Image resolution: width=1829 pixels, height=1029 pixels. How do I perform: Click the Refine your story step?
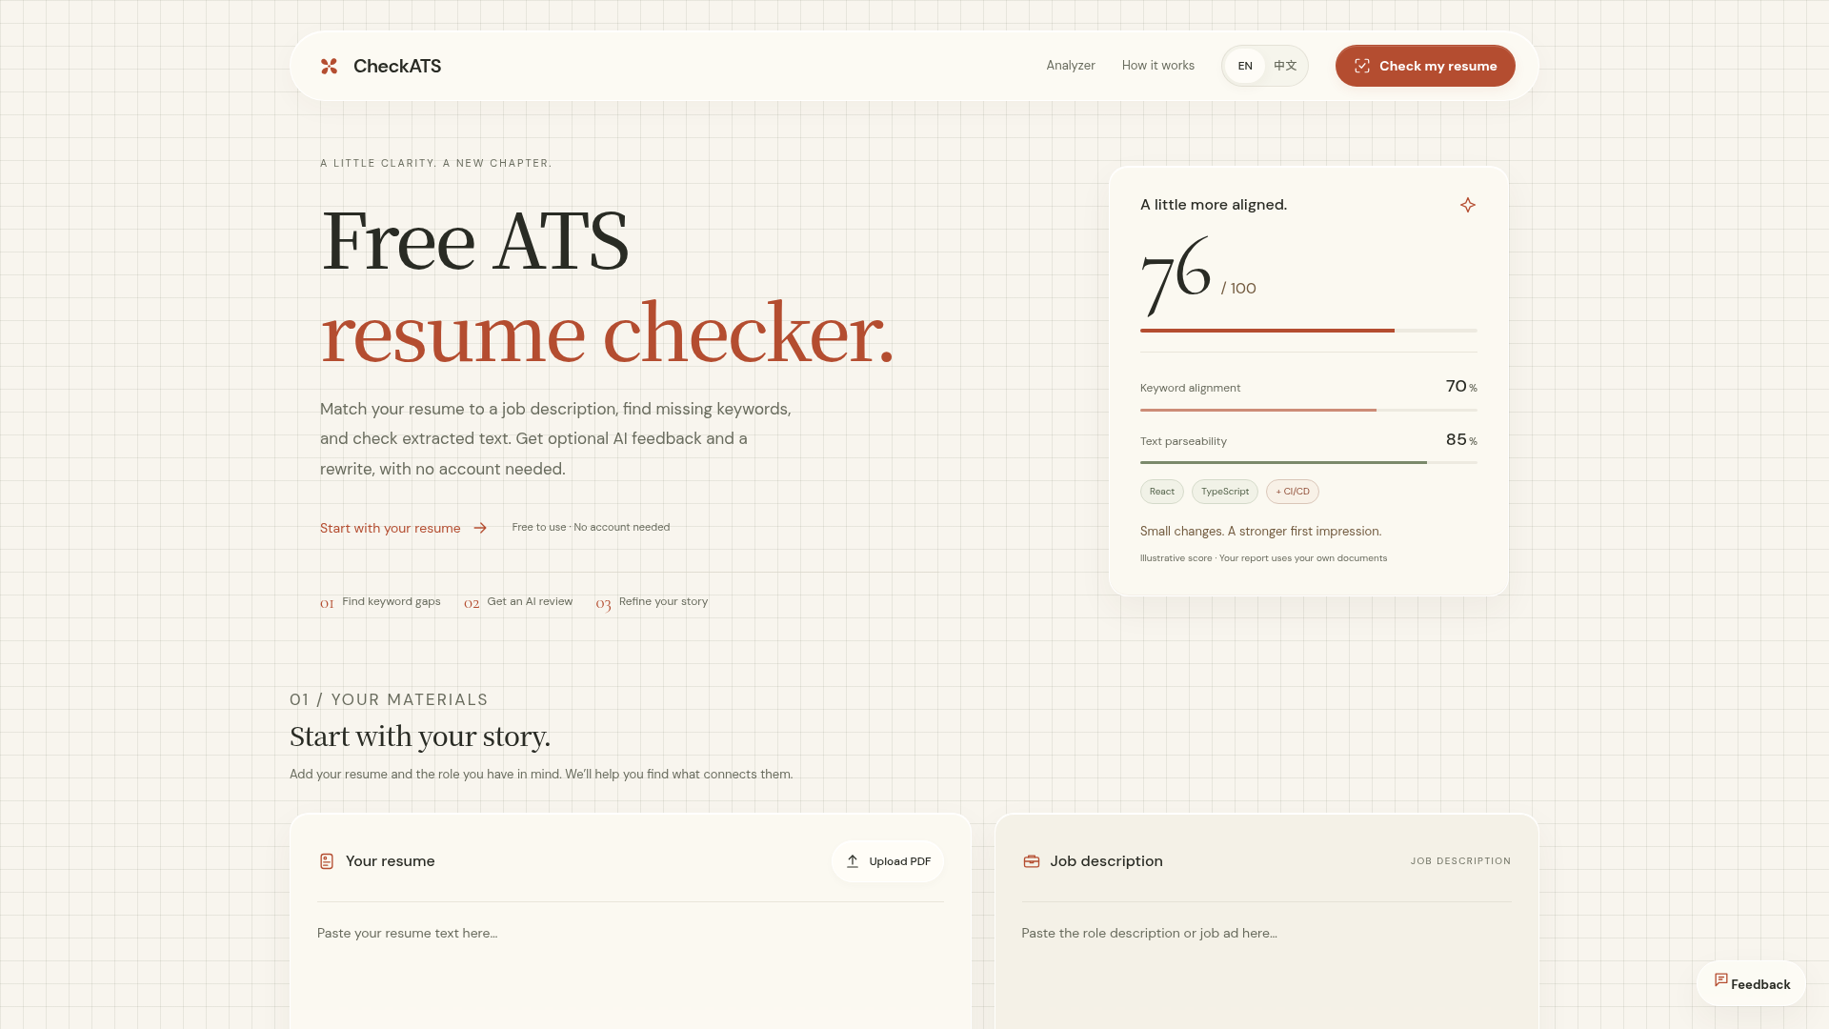653,602
